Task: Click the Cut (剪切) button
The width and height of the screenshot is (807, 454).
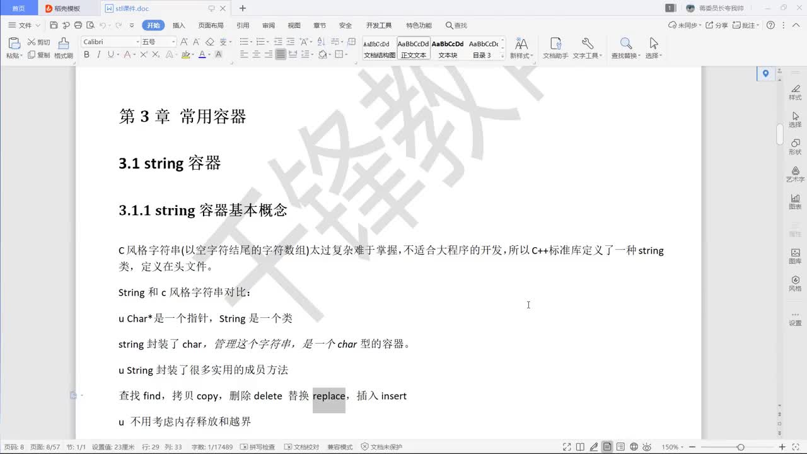Action: [38, 42]
